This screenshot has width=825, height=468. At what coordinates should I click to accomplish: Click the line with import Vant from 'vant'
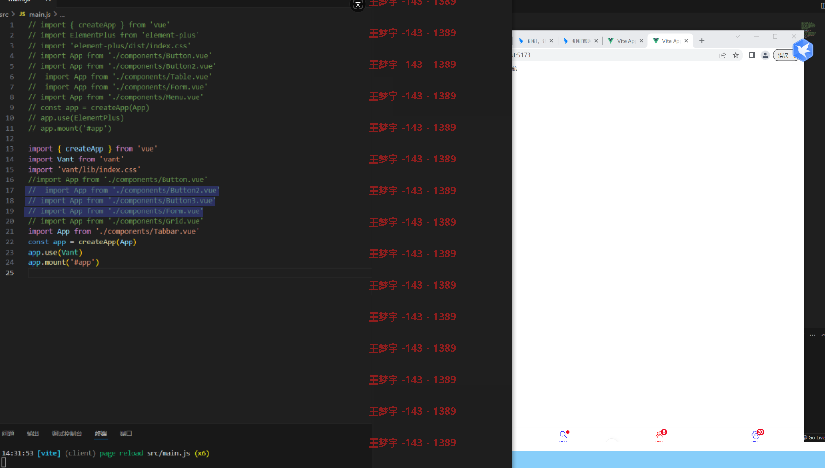76,160
